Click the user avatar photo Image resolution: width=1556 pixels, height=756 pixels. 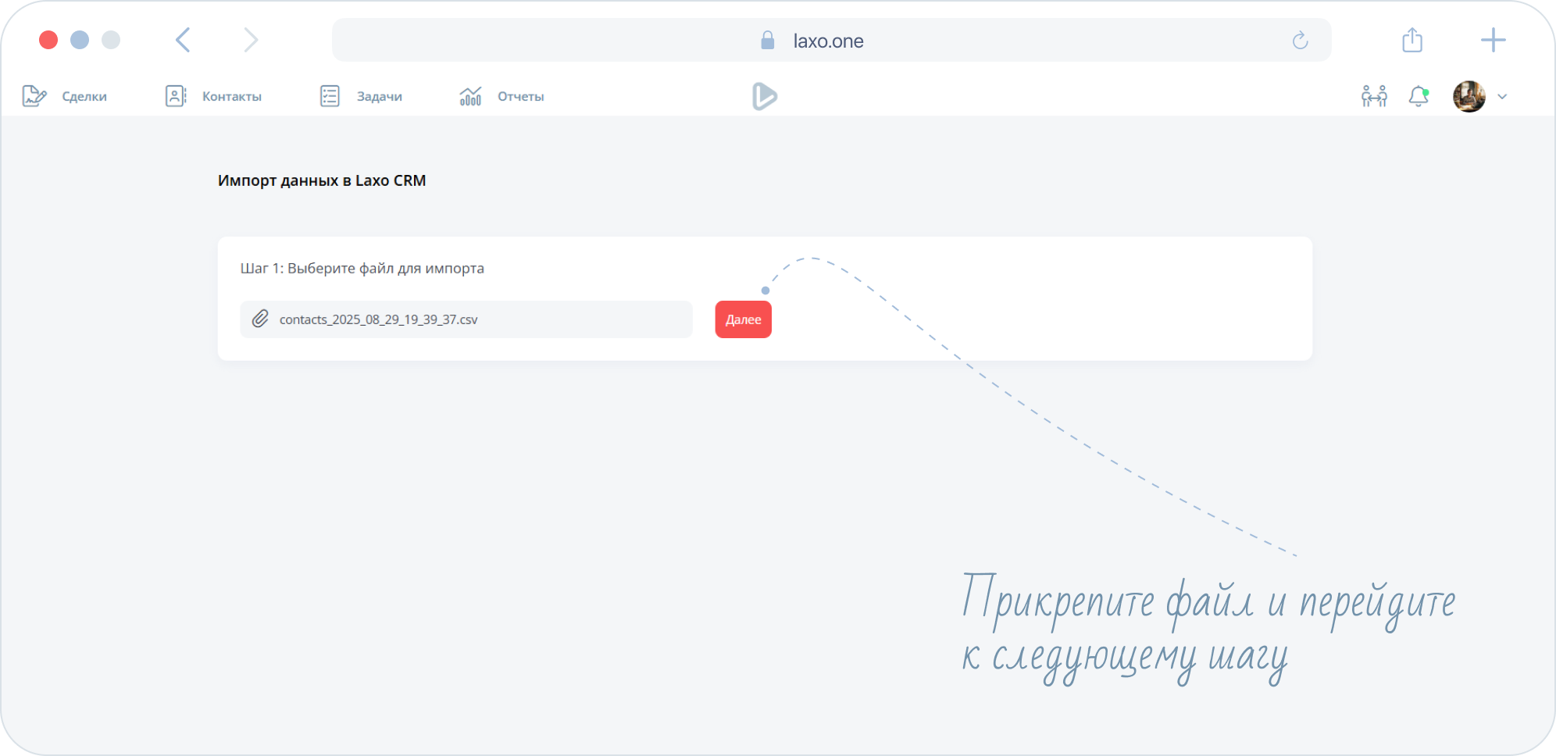click(x=1469, y=96)
